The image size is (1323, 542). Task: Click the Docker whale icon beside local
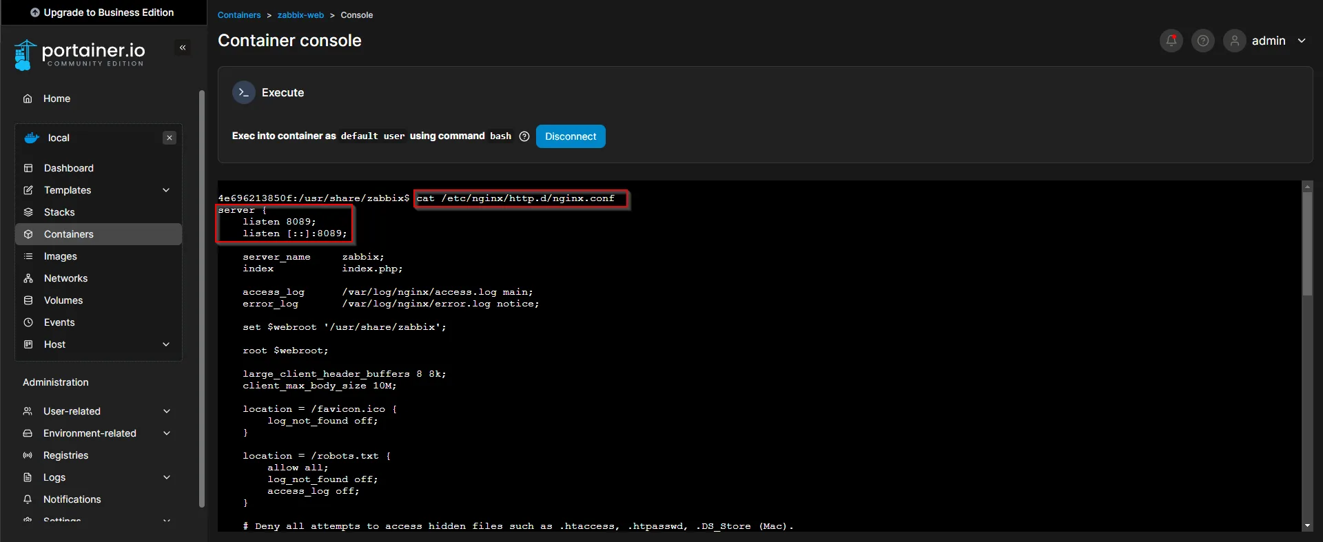(x=32, y=138)
